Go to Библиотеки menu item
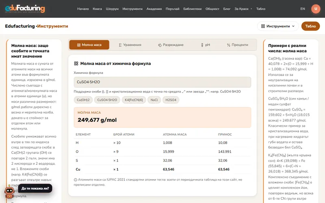This screenshot has width=325, height=203. 192,9
